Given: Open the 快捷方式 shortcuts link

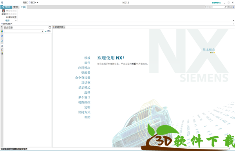Looking at the screenshot, I should point(84,112).
